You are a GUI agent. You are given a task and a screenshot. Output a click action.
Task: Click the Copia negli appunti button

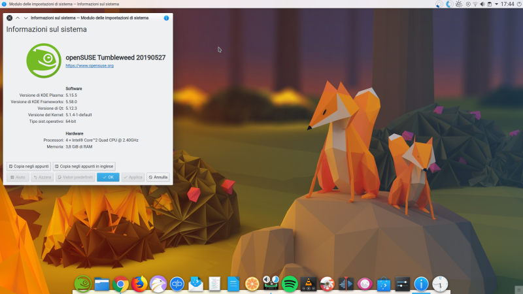(x=29, y=167)
